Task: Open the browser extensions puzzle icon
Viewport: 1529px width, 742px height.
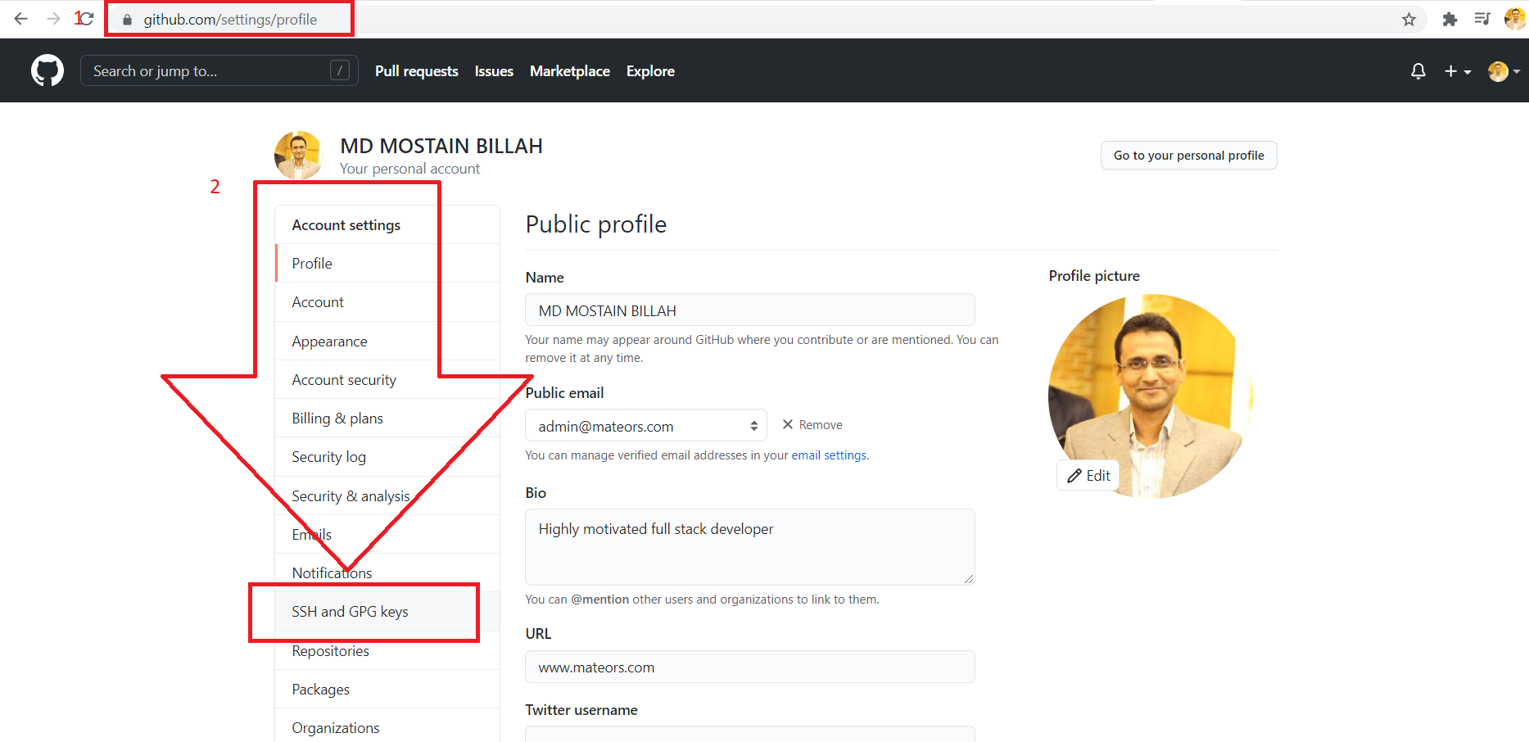Action: point(1450,19)
